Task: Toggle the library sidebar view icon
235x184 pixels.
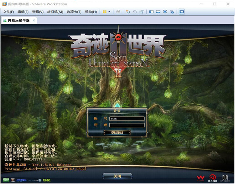Action: click(151, 12)
